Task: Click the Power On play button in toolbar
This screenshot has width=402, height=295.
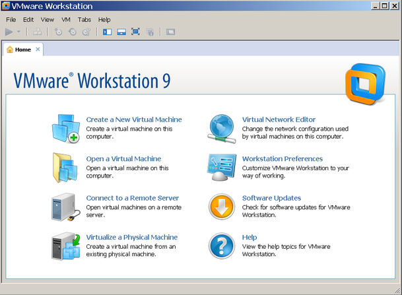Action: (x=9, y=32)
